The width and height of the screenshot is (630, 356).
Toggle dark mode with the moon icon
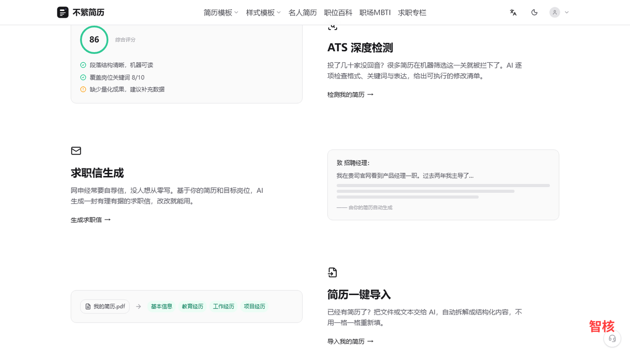(535, 12)
